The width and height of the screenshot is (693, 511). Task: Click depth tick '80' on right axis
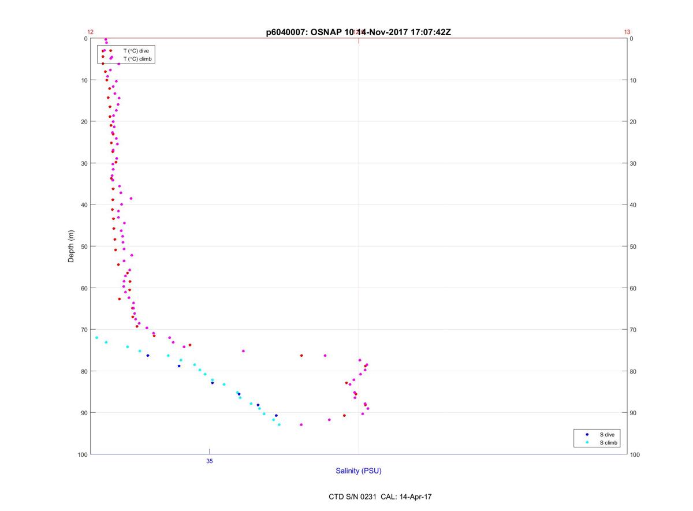click(634, 371)
